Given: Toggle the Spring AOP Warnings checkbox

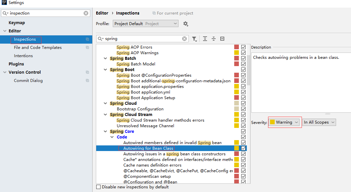Looking at the screenshot, I should coord(244,53).
